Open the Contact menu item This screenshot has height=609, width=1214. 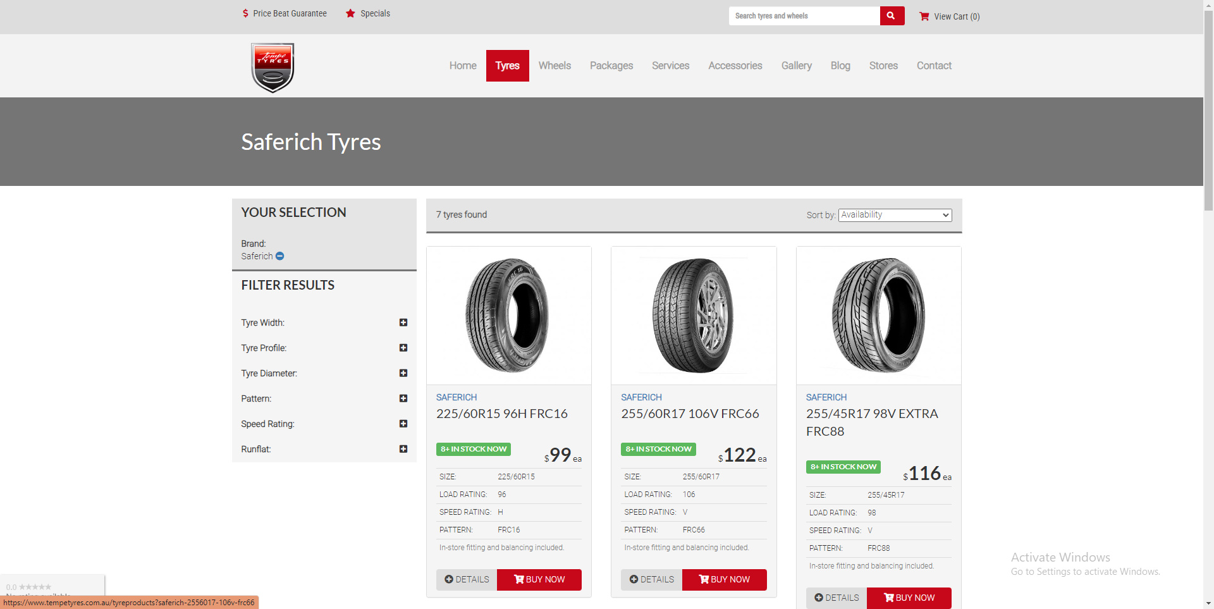tap(934, 66)
